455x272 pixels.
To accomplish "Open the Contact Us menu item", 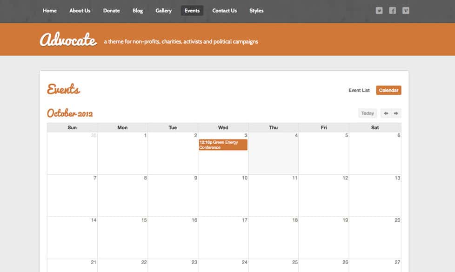I will coord(224,11).
